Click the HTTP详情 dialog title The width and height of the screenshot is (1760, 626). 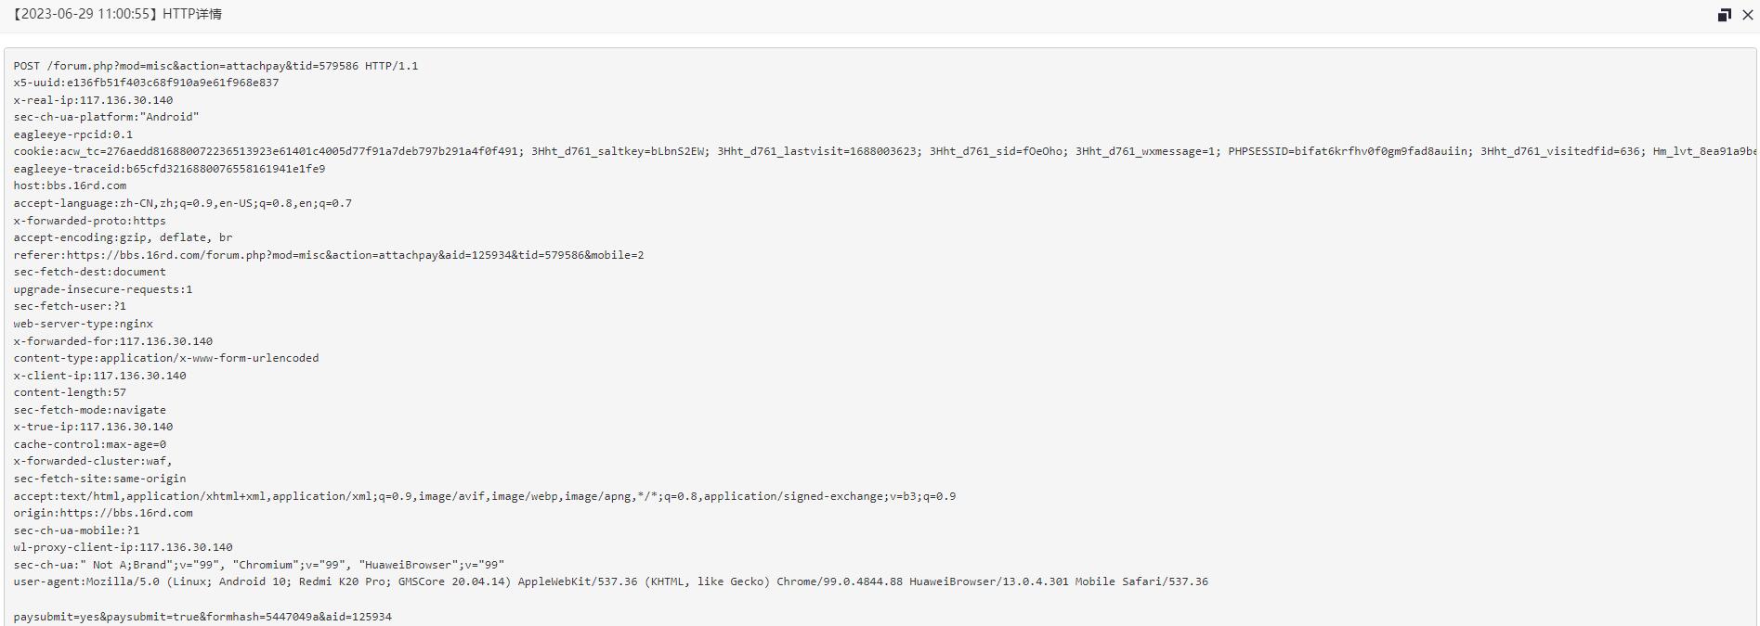click(116, 14)
